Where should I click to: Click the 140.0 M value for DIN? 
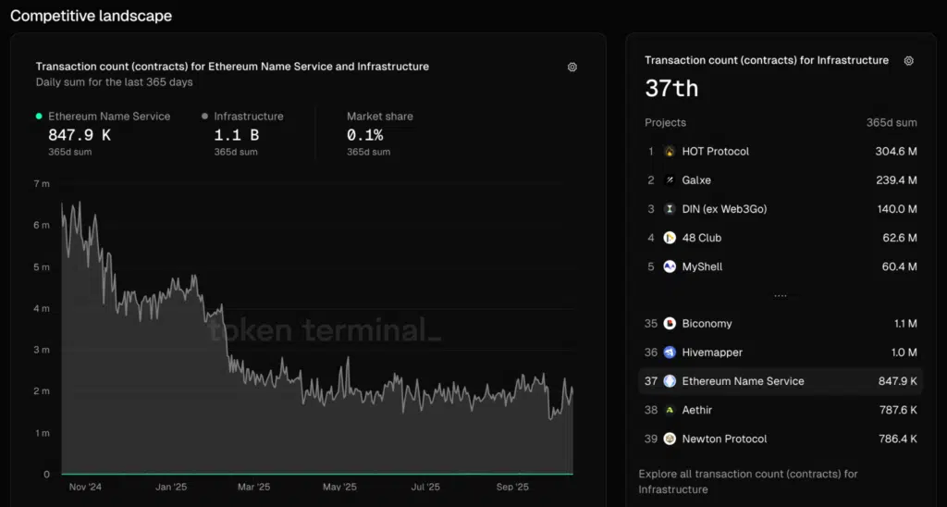click(897, 209)
